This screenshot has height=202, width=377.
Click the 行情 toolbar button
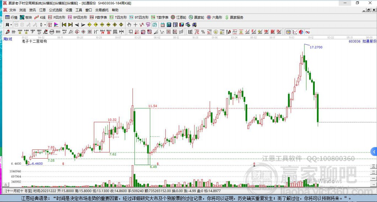pos(11,17)
